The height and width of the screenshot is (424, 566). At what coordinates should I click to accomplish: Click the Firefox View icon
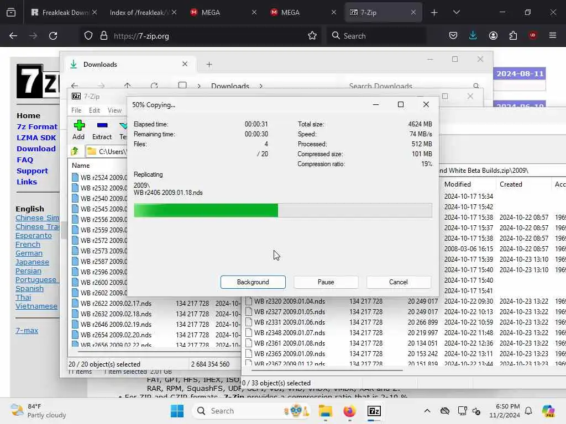tap(11, 13)
